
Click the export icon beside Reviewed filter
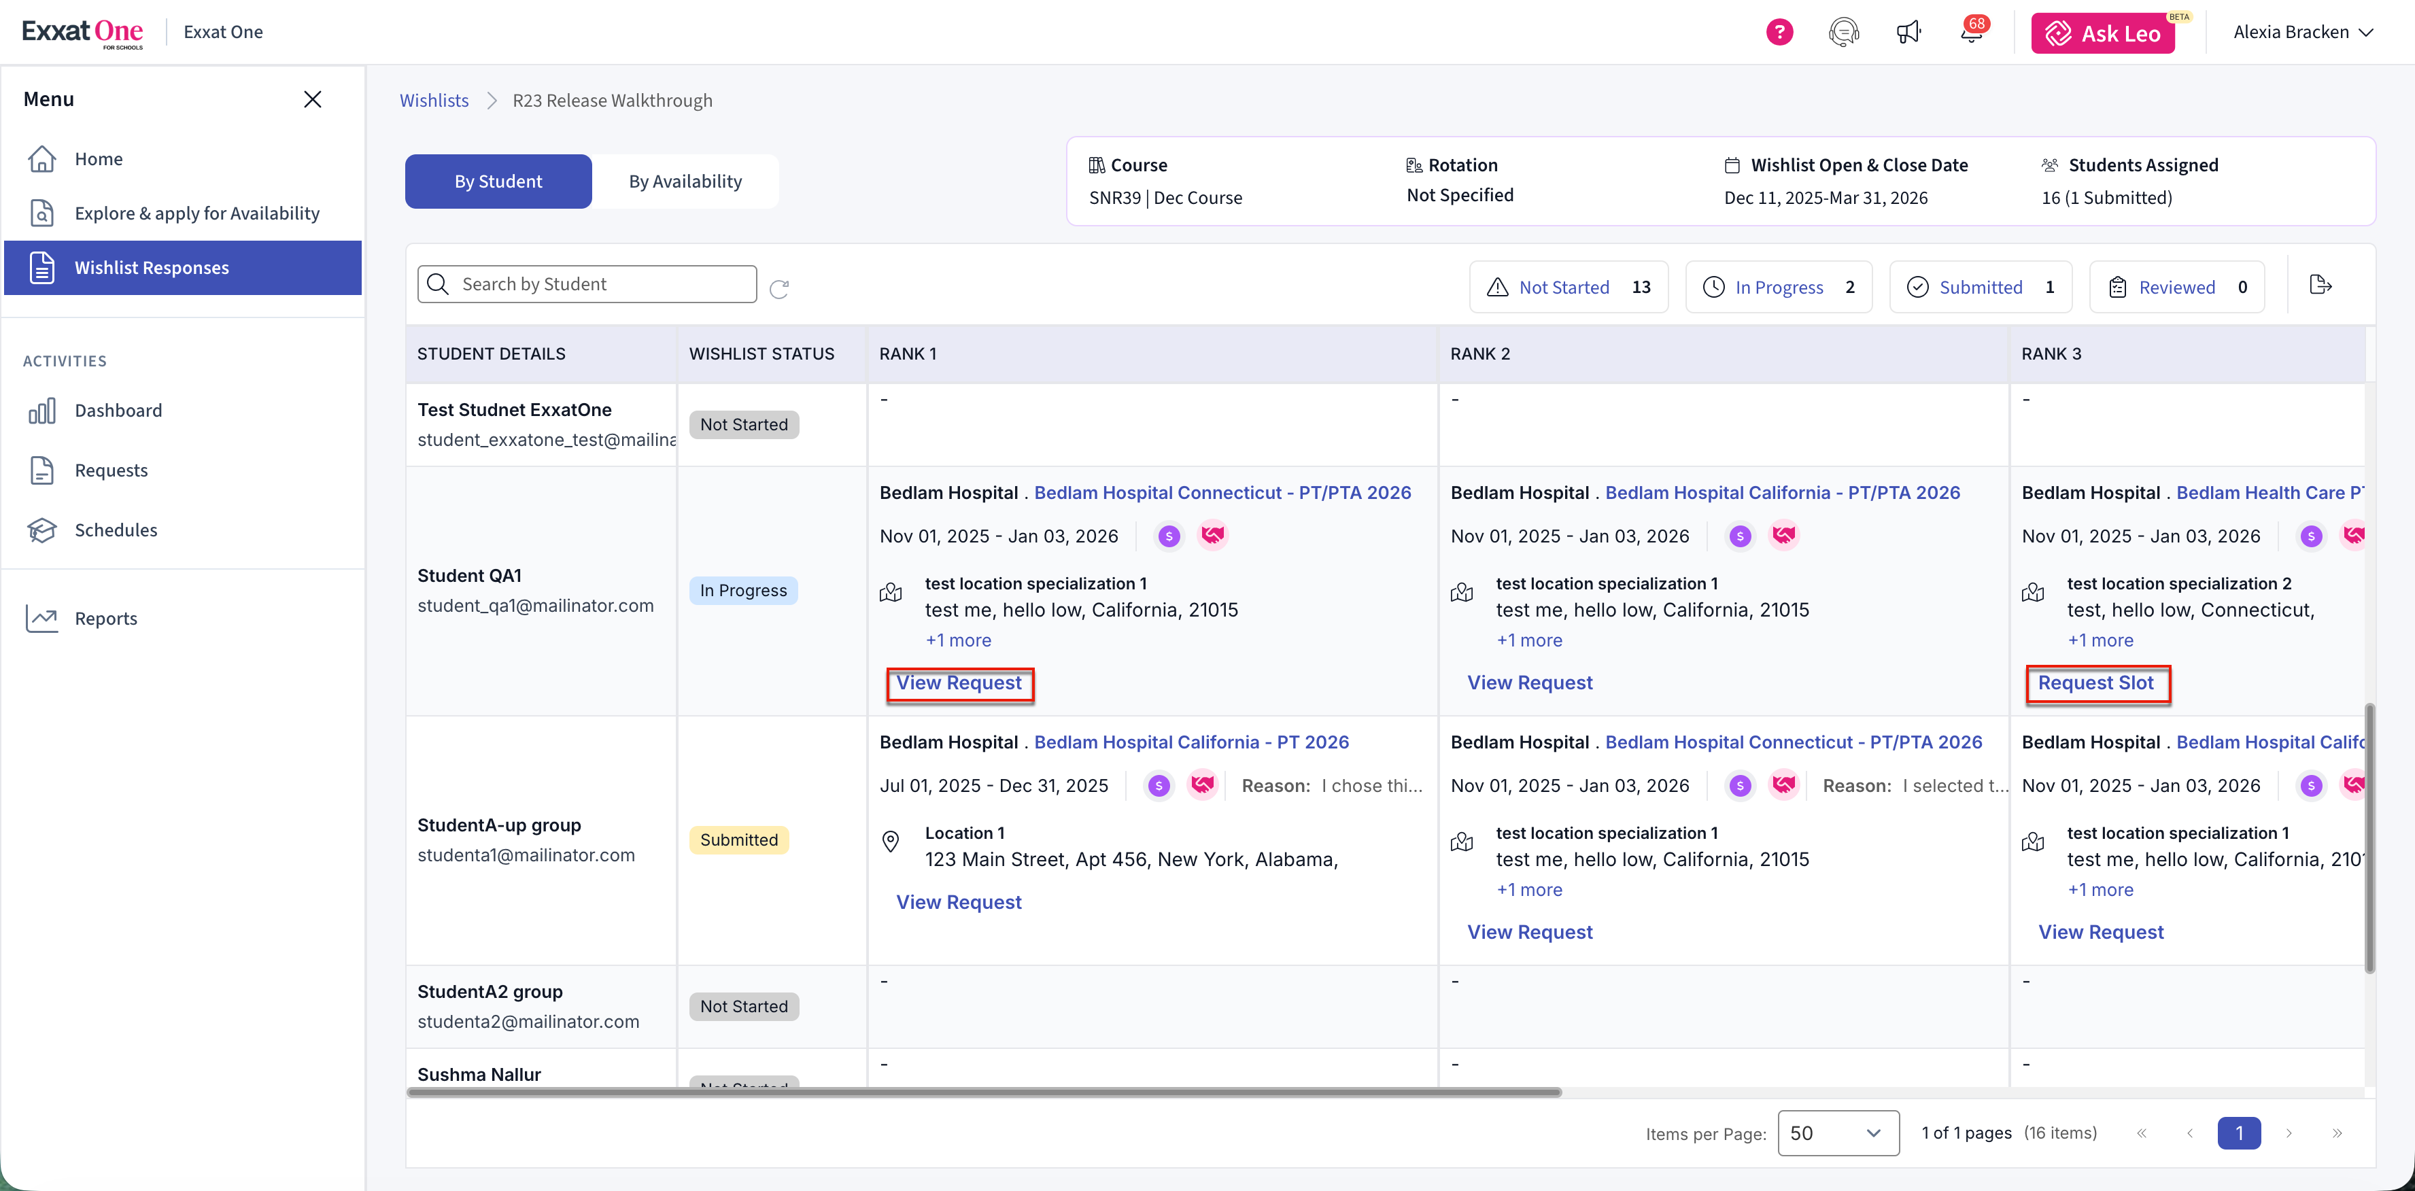pos(2320,285)
